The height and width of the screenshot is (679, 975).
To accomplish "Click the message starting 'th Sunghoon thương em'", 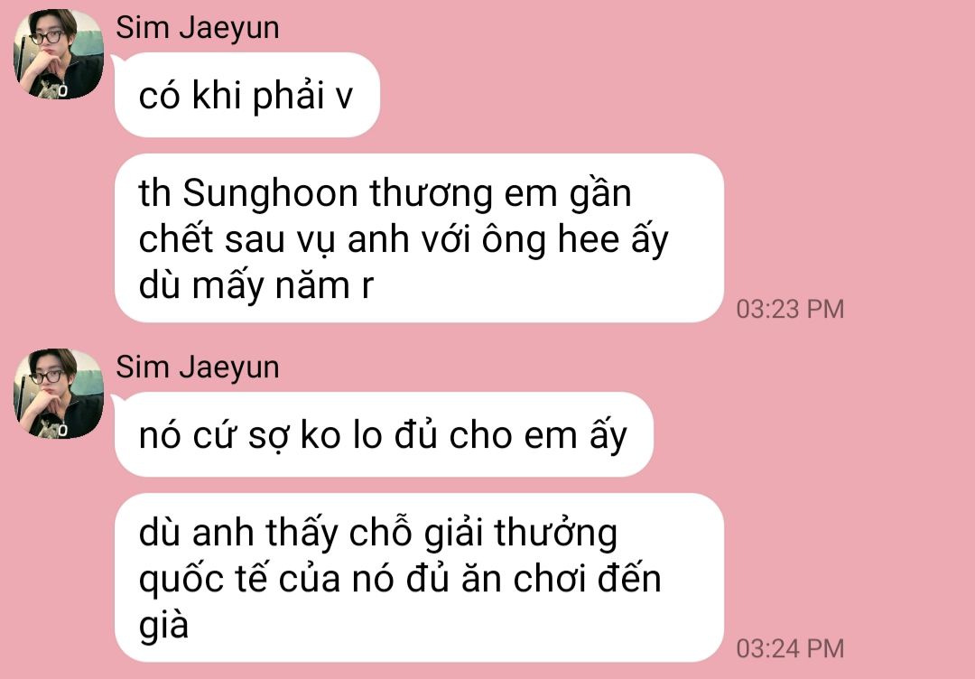I will [419, 238].
